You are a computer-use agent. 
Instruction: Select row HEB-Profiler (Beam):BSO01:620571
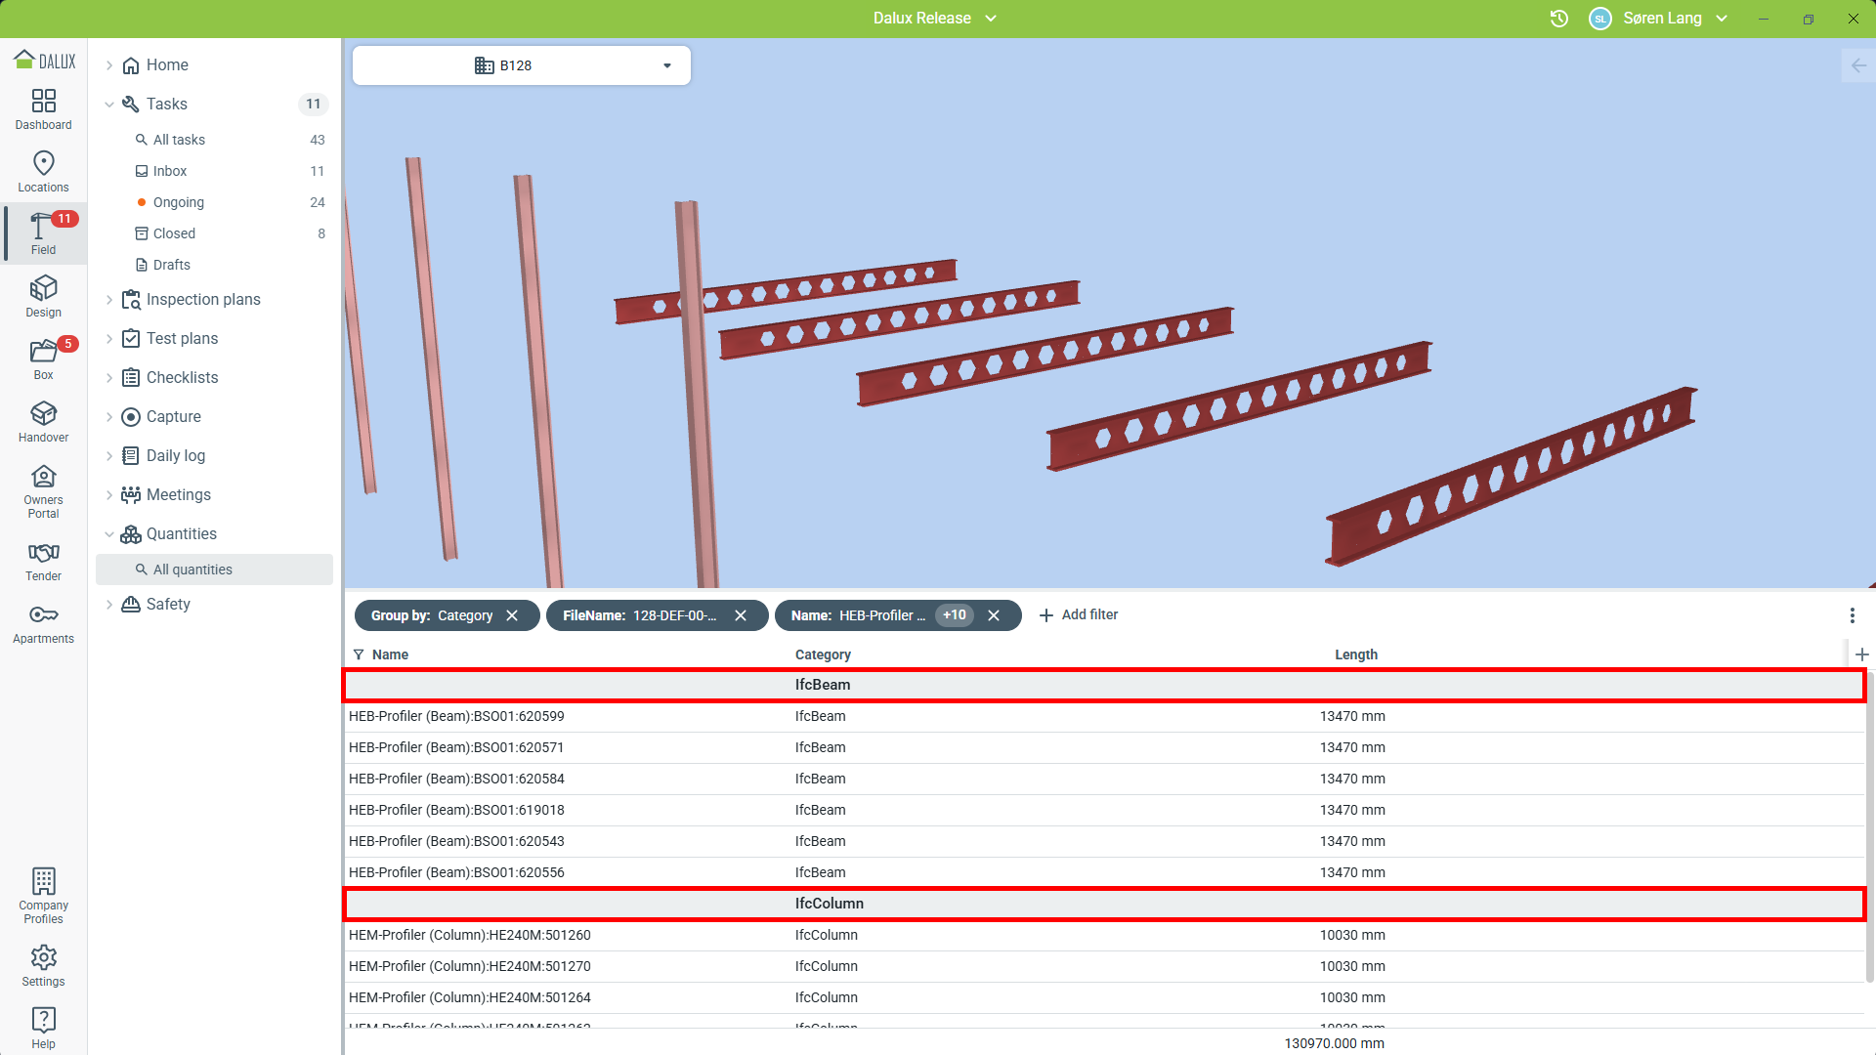coord(1104,747)
